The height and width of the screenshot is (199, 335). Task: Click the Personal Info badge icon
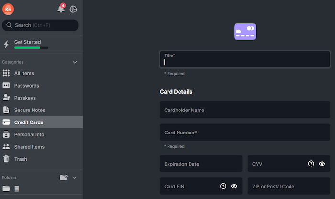point(6,134)
